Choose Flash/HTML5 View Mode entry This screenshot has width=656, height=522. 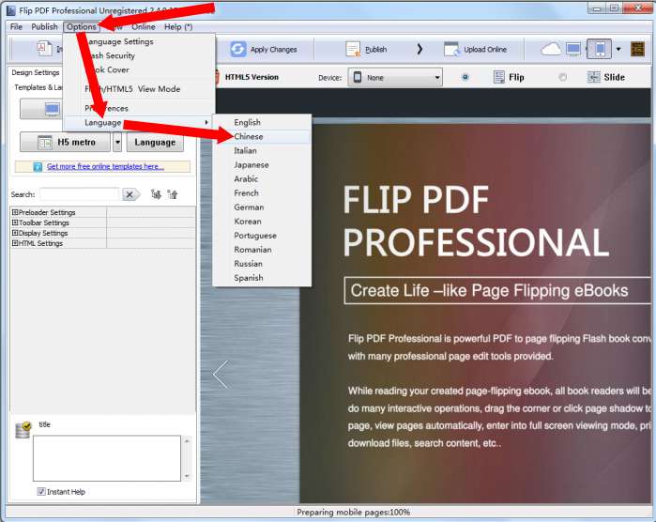point(139,89)
